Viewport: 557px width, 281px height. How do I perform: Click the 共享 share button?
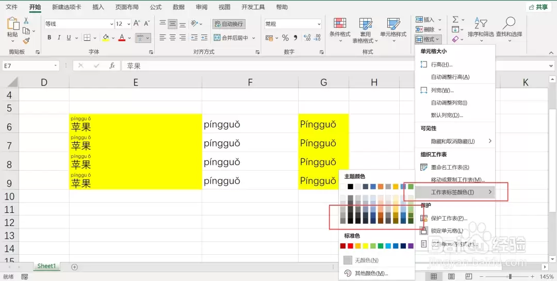coord(538,7)
